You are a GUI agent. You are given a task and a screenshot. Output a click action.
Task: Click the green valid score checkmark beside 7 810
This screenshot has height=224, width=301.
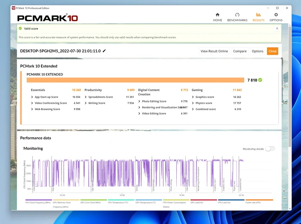pos(260,80)
